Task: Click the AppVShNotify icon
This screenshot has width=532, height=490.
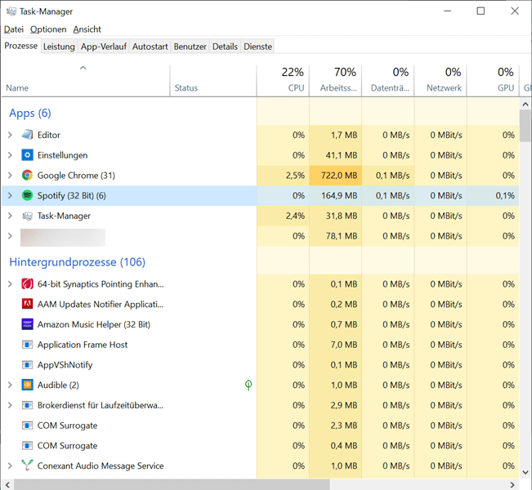Action: click(27, 365)
